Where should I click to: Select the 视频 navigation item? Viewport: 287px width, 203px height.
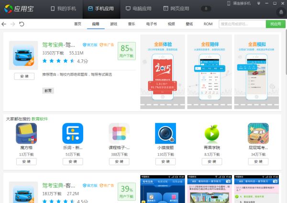pyautogui.click(x=171, y=24)
